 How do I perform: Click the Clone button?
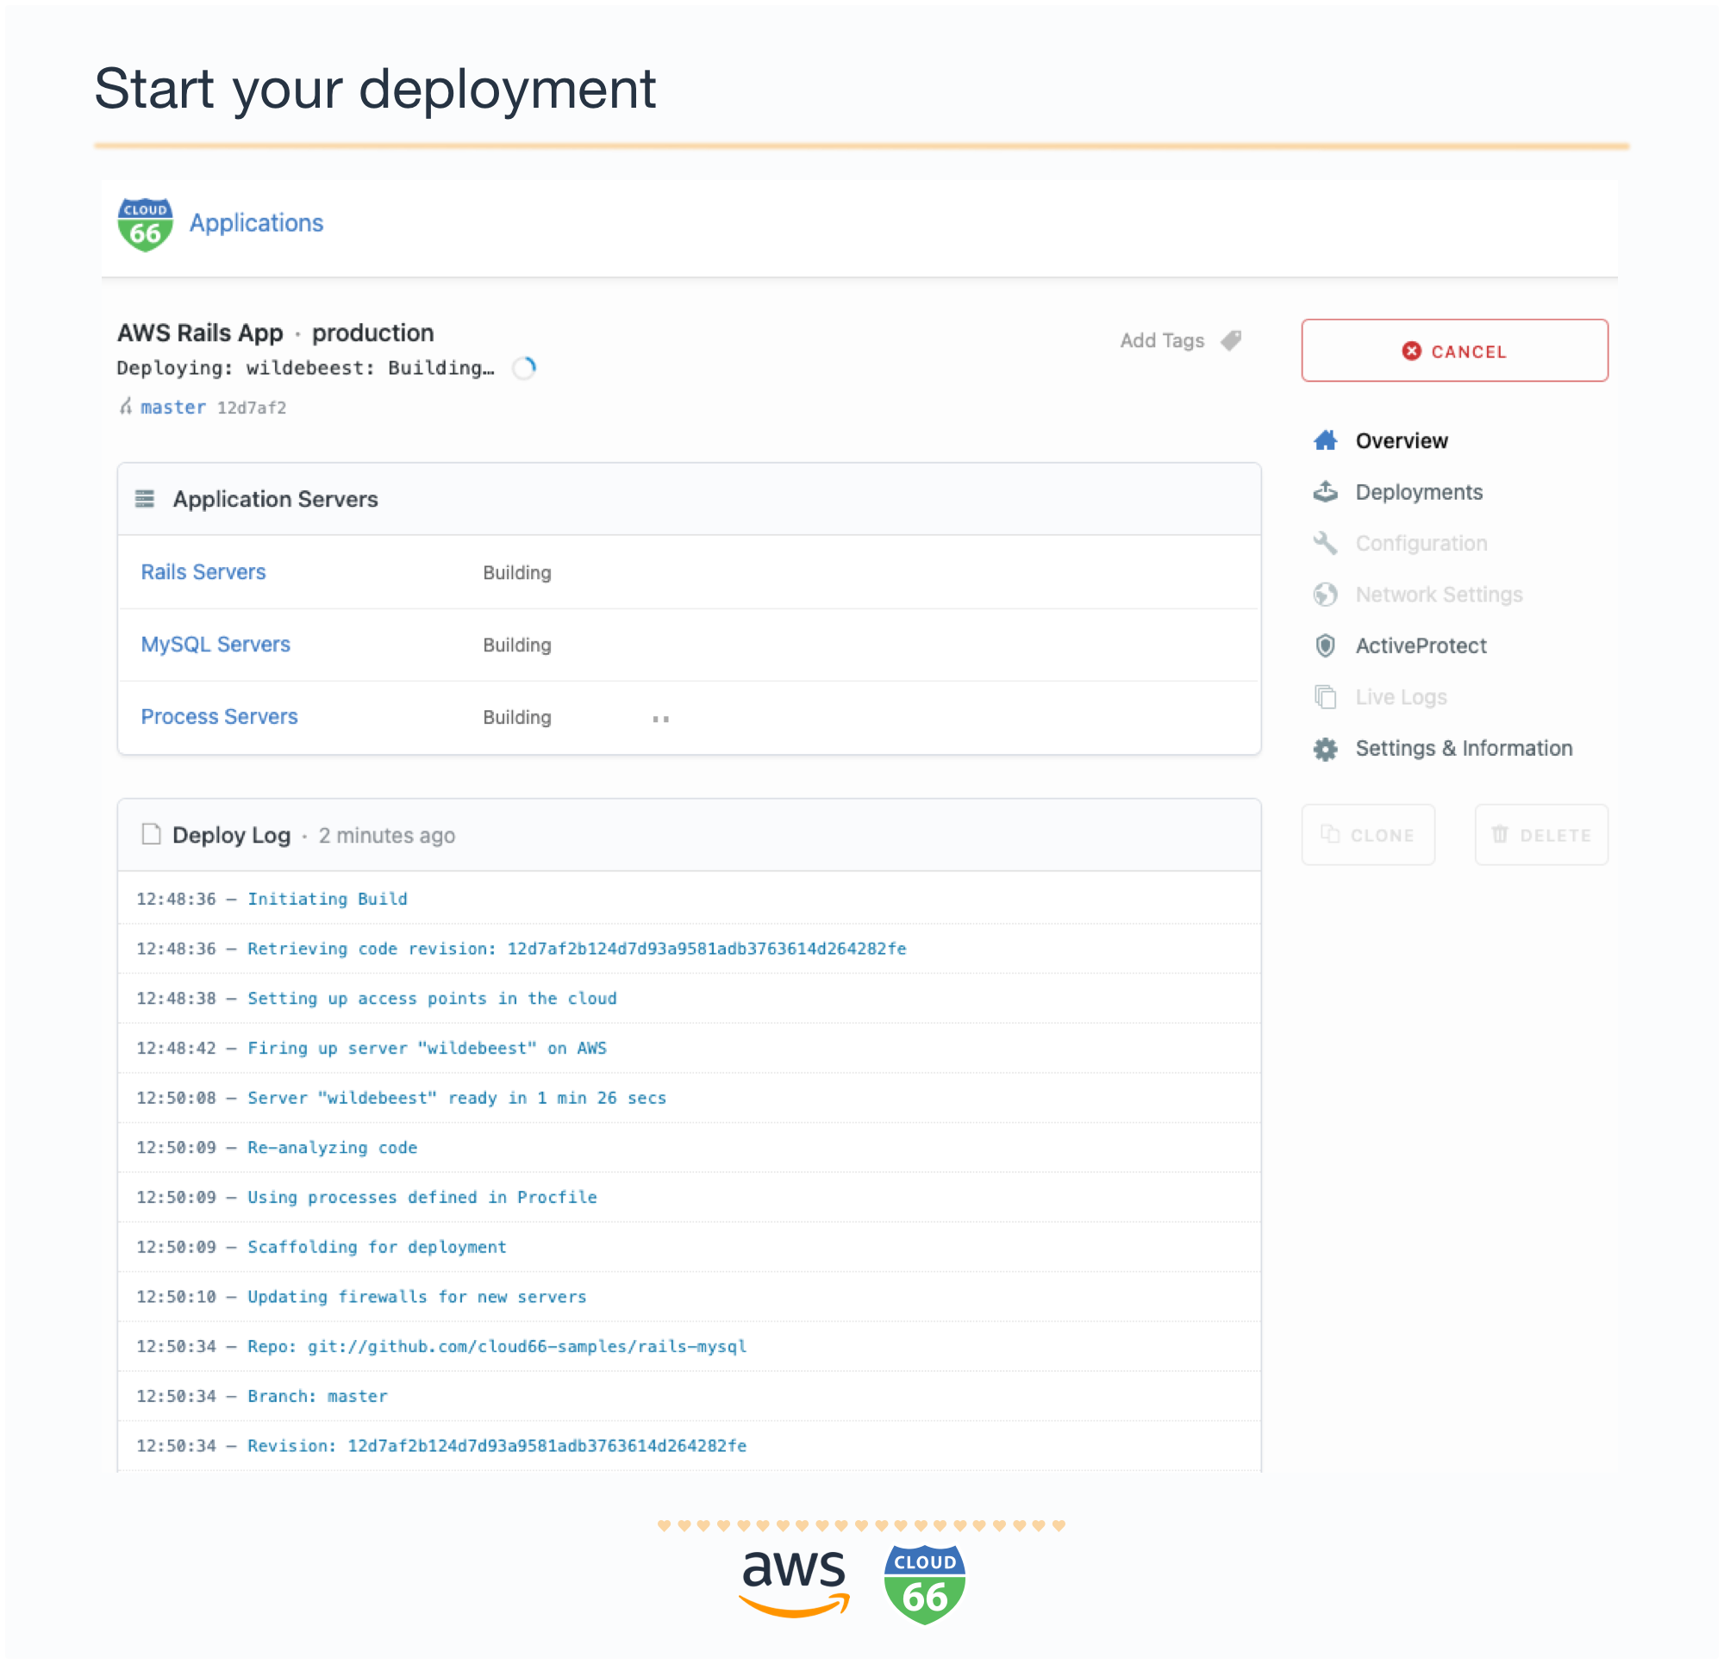point(1367,835)
